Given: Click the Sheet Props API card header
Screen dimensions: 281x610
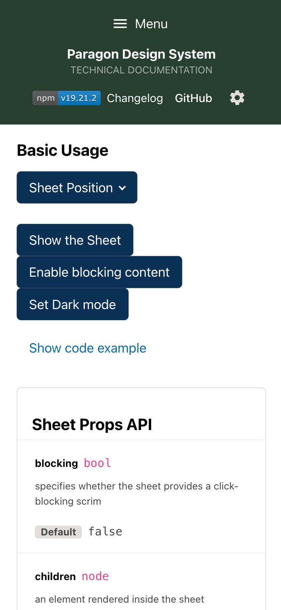Looking at the screenshot, I should click(x=92, y=424).
